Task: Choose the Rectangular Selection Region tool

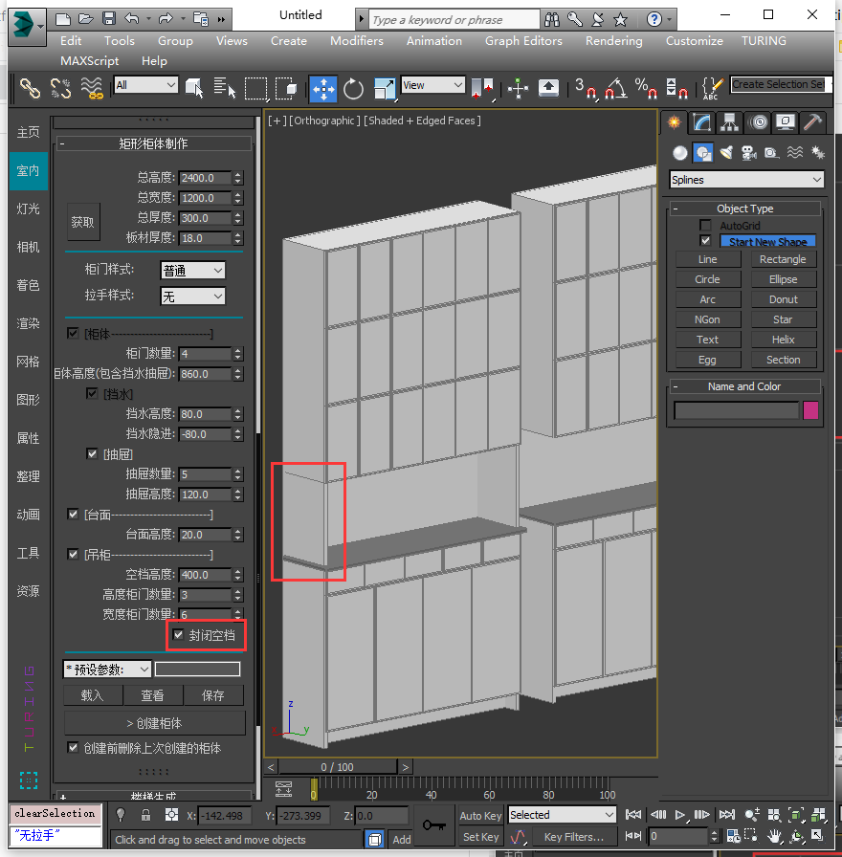Action: point(255,88)
